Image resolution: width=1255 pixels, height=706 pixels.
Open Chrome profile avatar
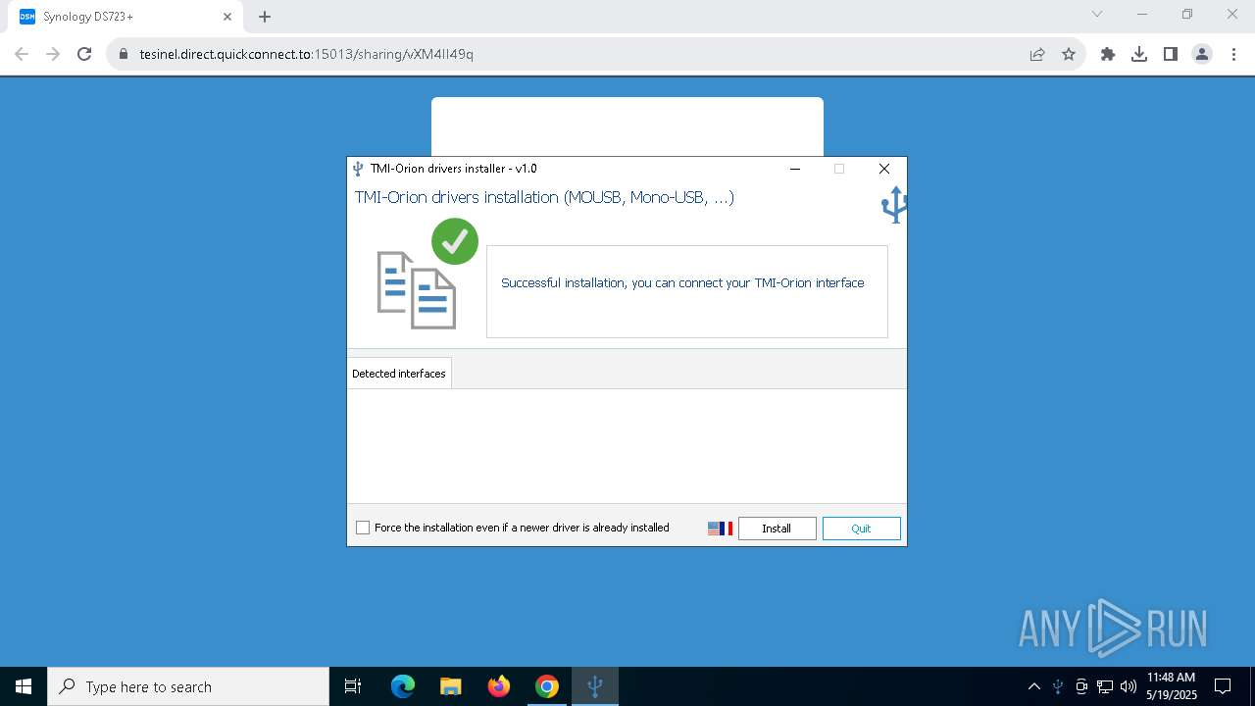1202,54
